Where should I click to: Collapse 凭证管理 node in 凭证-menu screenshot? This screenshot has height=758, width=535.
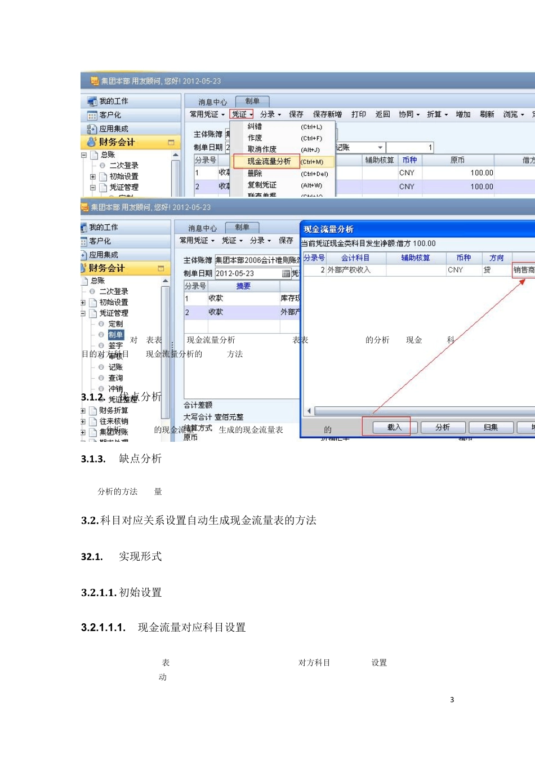click(93, 187)
